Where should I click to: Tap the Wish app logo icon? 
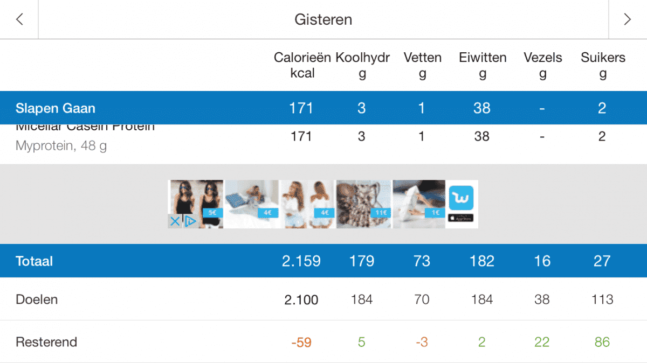461,198
